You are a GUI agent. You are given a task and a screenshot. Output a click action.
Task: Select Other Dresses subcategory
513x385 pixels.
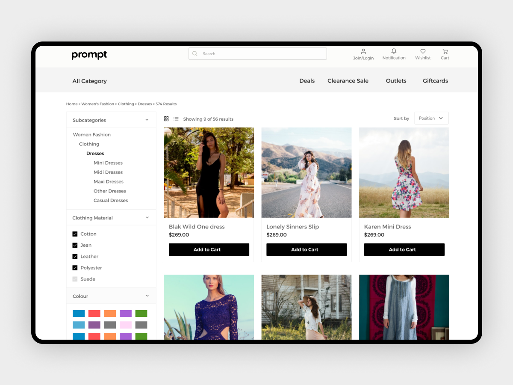110,191
